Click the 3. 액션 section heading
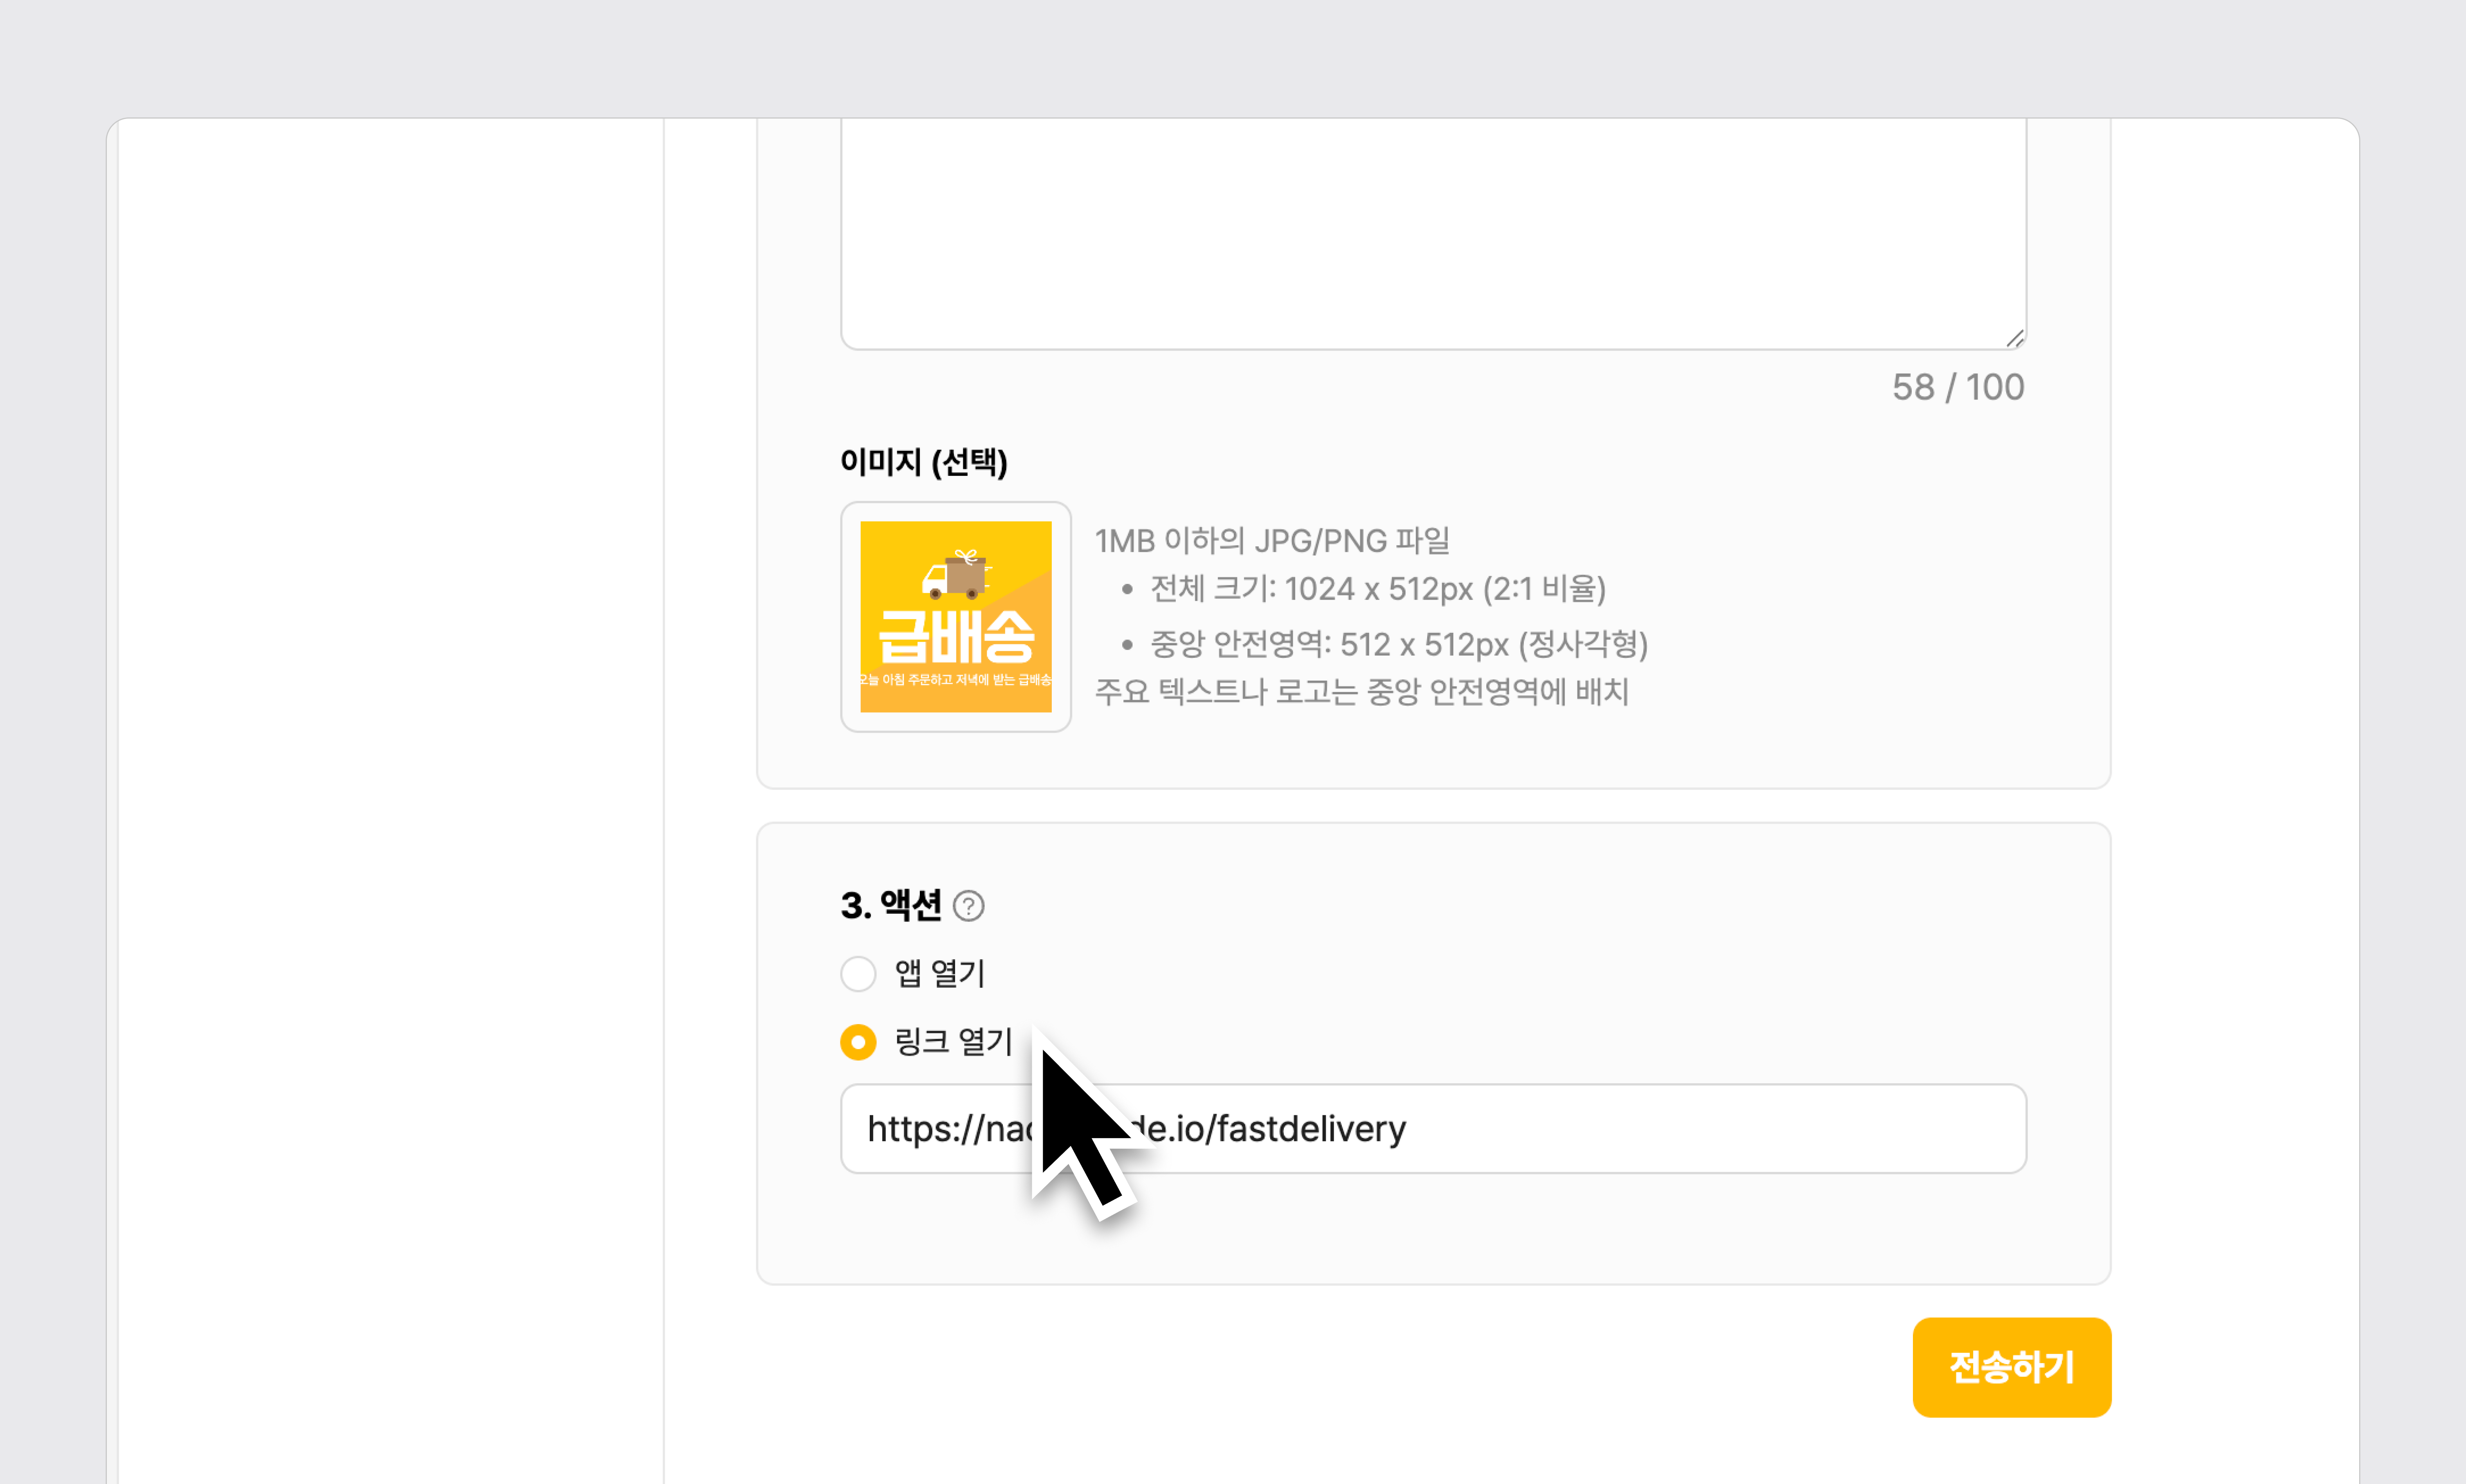Screen dimensions: 2466x1484 coord(890,906)
